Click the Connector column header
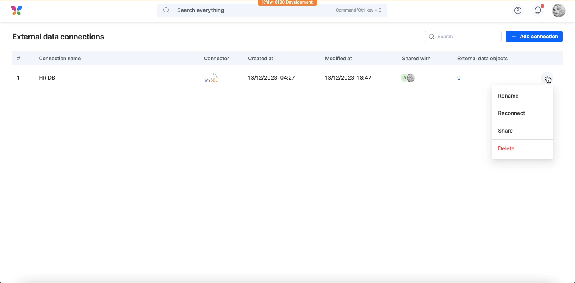Viewport: 575px width, 283px height. pos(216,58)
